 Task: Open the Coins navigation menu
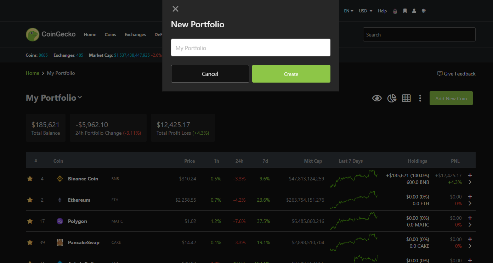(110, 34)
